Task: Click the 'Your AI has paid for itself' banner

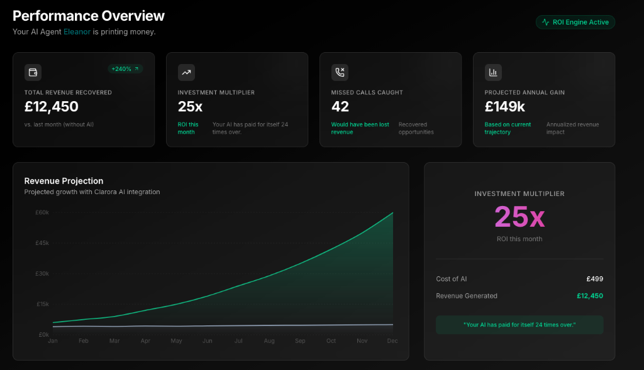Action: tap(519, 325)
